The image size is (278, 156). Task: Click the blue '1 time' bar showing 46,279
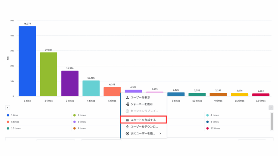click(x=27, y=61)
